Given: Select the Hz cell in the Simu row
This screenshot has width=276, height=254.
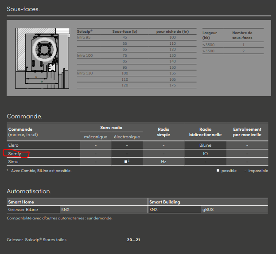Looking at the screenshot, I should tap(163, 162).
